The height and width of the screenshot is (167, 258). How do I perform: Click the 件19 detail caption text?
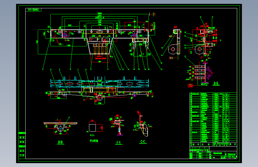point(94,141)
